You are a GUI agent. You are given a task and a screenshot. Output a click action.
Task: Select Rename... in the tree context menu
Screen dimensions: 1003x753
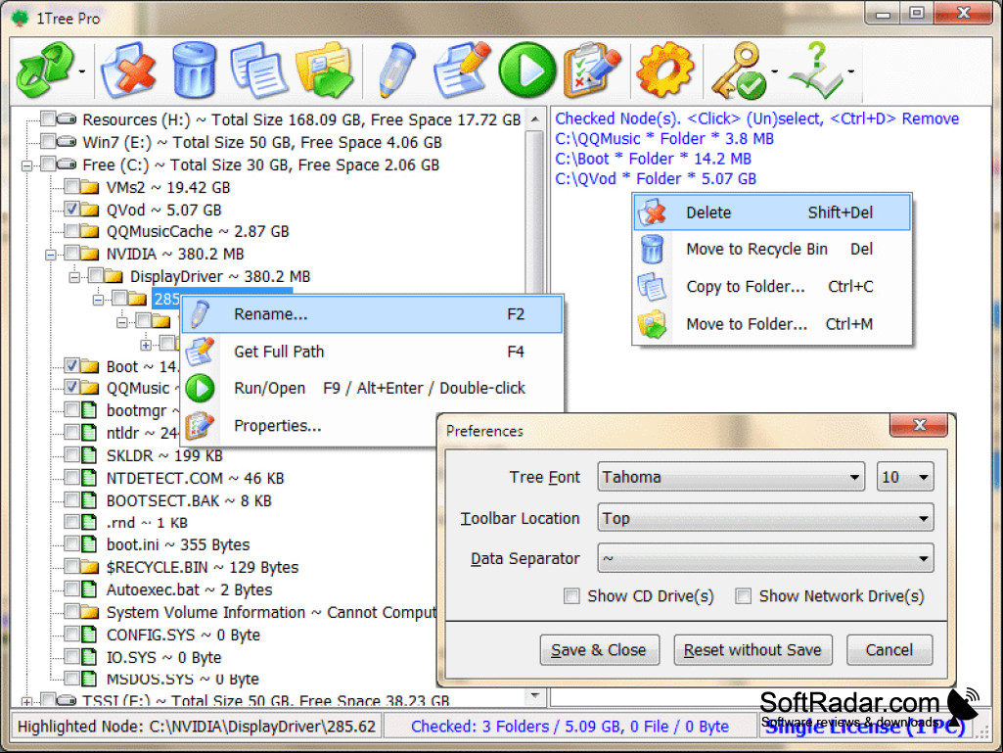(x=372, y=314)
